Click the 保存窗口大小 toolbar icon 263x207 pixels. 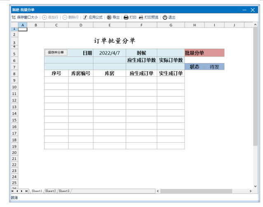[14, 17]
